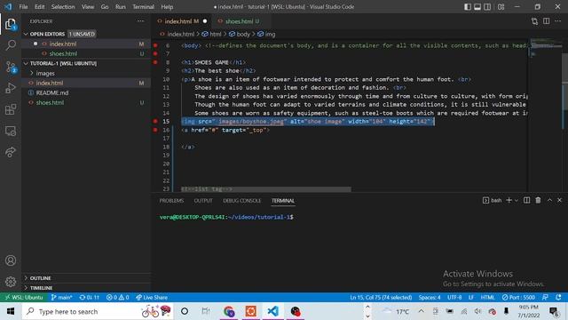Viewport: 568px width, 320px height.
Task: Open the Terminal menu
Action: [143, 7]
